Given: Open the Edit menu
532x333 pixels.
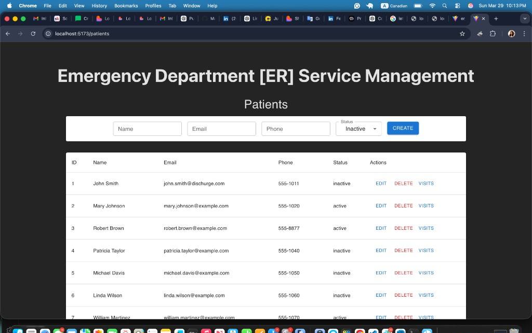Looking at the screenshot, I should 63,6.
